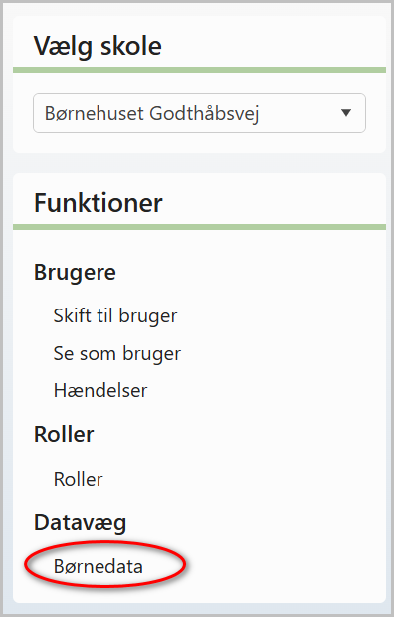Image resolution: width=394 pixels, height=617 pixels.
Task: Click the word bruger in Skift til bruger
Action: [x=148, y=317]
